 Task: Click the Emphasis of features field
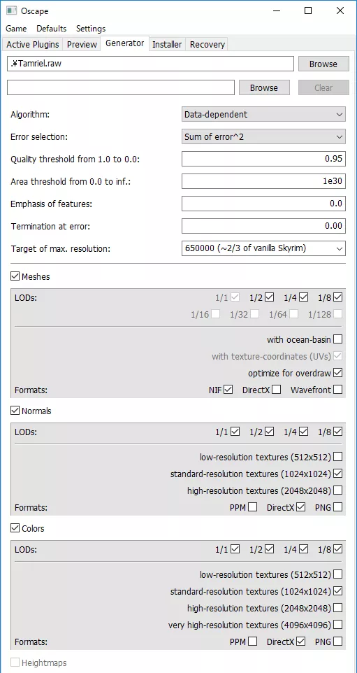(263, 204)
